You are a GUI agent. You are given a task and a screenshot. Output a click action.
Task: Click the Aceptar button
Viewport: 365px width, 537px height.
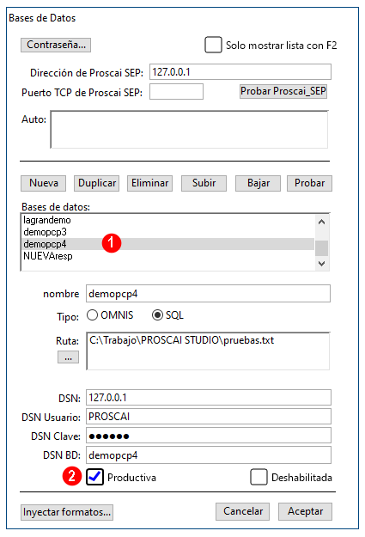coord(305,512)
